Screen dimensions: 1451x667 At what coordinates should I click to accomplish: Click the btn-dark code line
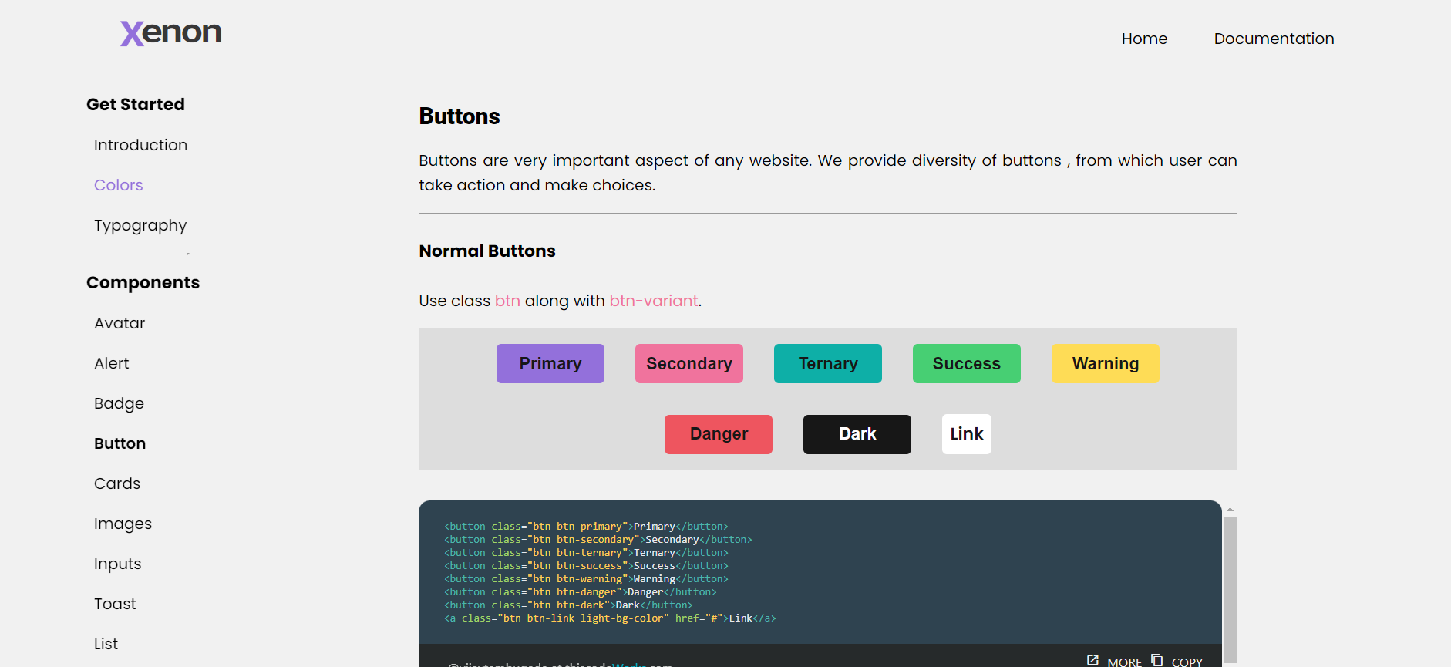(x=568, y=605)
